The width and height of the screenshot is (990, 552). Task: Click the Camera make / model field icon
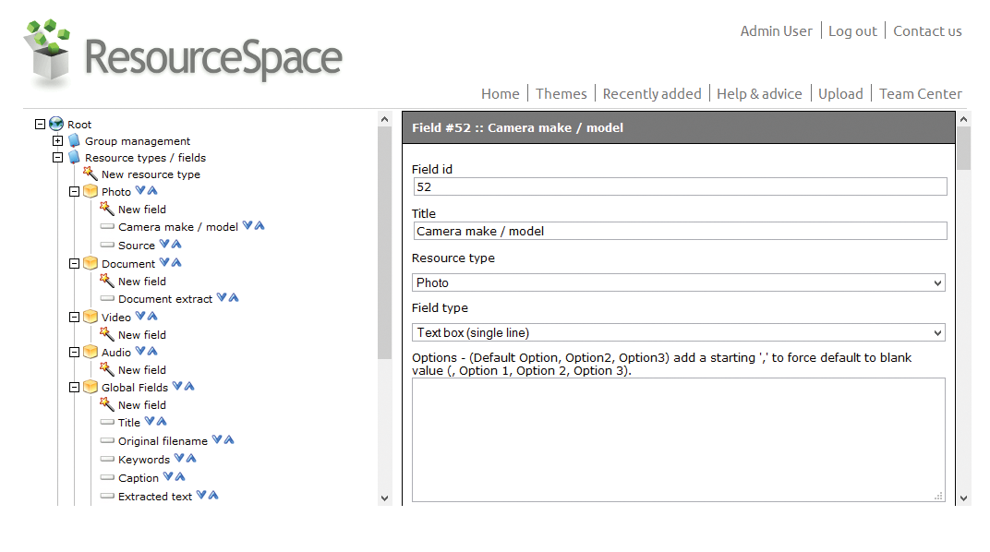click(x=108, y=227)
